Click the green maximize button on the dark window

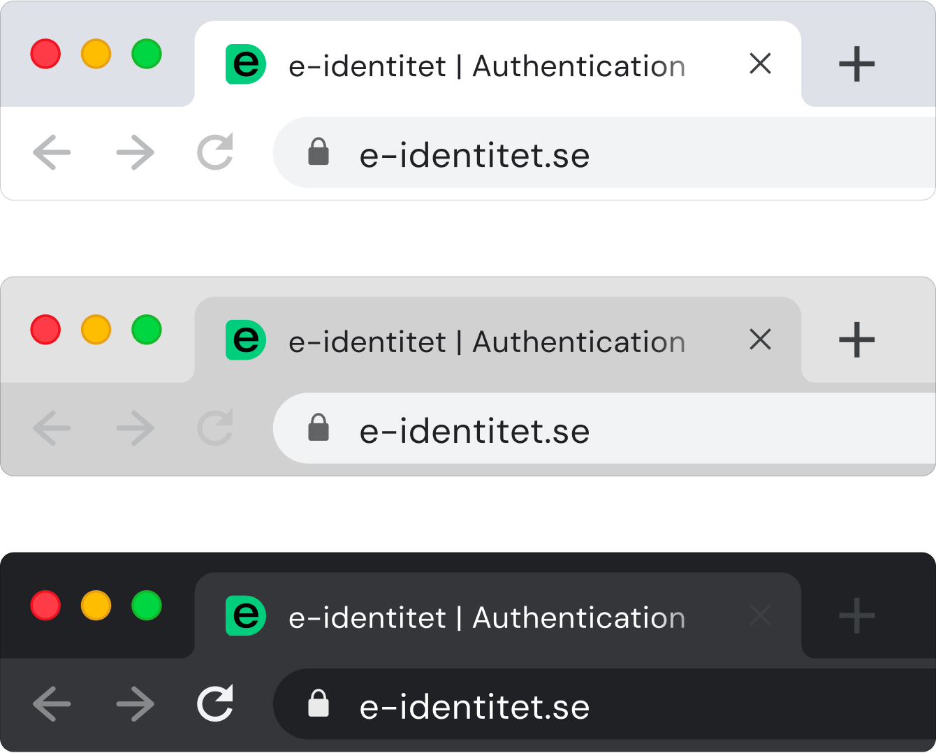click(147, 606)
